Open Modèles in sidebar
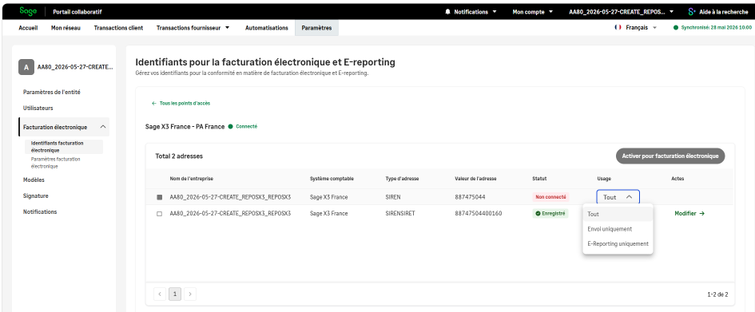The image size is (755, 312). pyautogui.click(x=34, y=180)
